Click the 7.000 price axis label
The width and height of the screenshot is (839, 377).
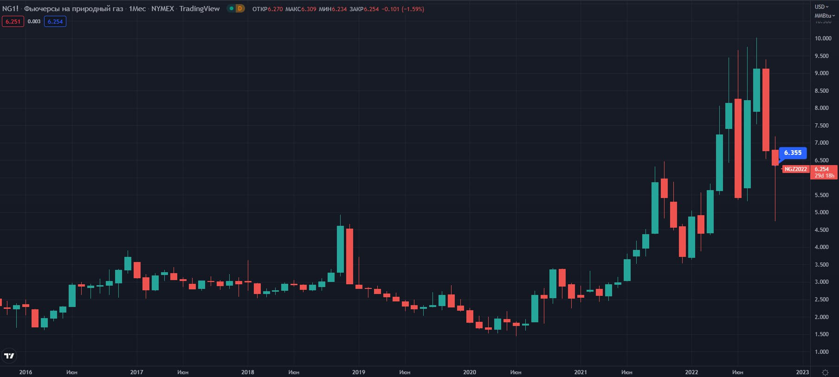click(822, 143)
